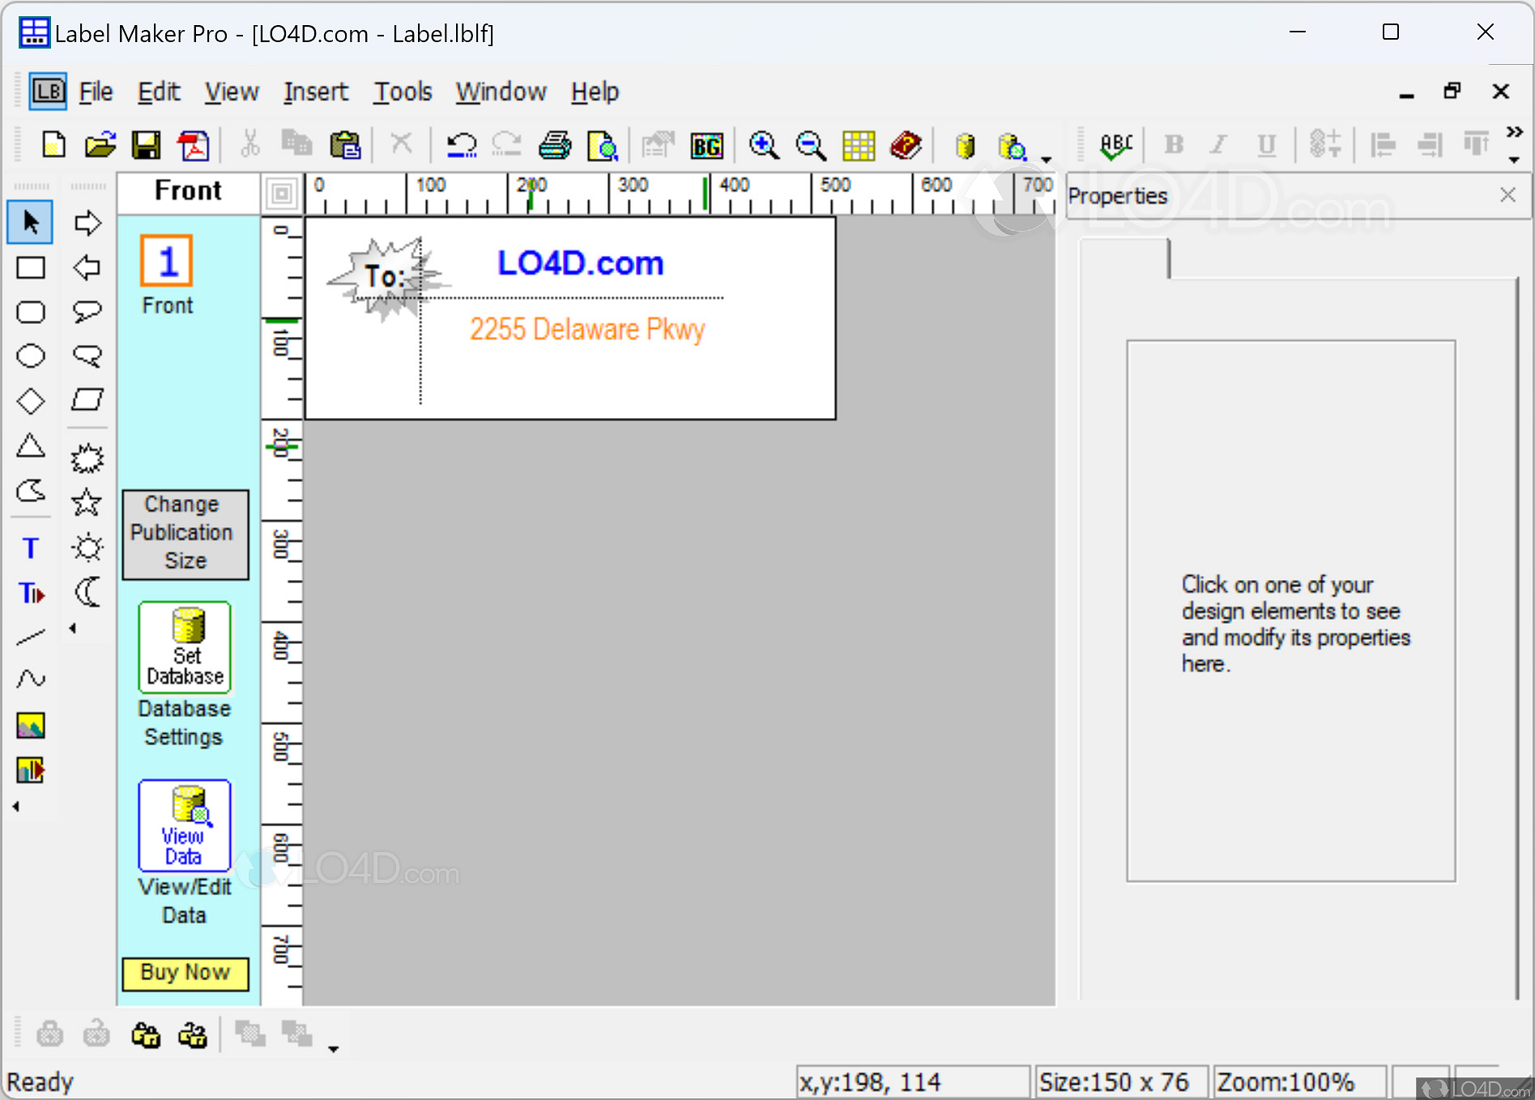The image size is (1535, 1100).
Task: Export to PDF using the PDF icon
Action: [194, 146]
